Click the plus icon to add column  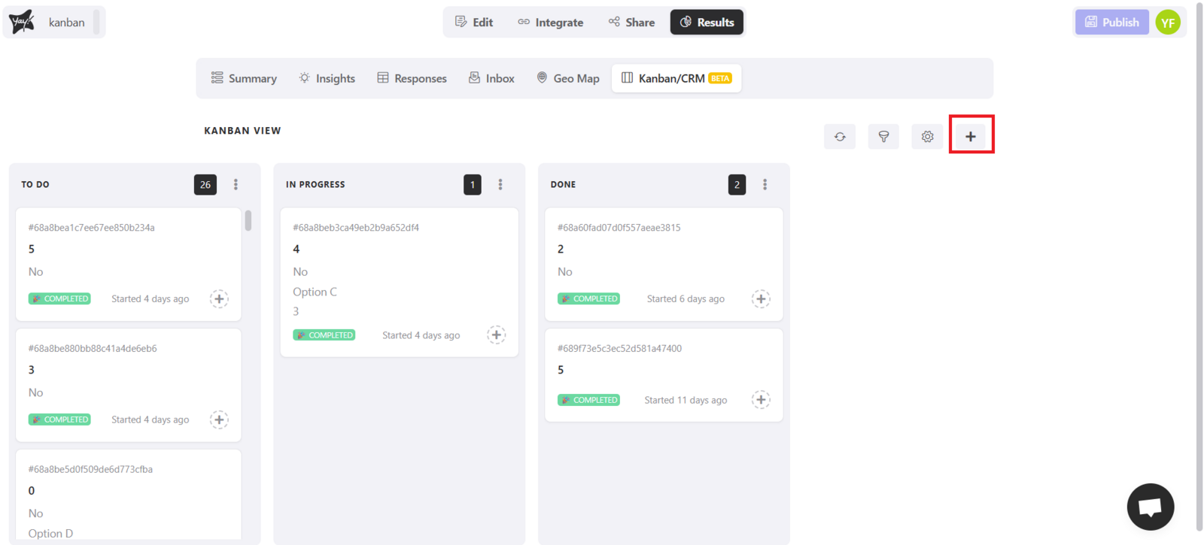coord(971,136)
